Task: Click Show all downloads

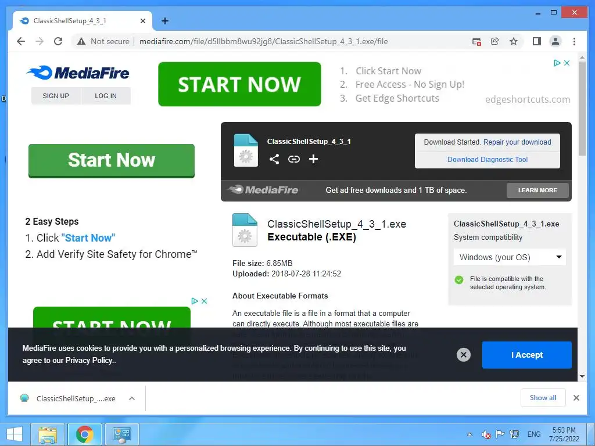Action: click(543, 398)
